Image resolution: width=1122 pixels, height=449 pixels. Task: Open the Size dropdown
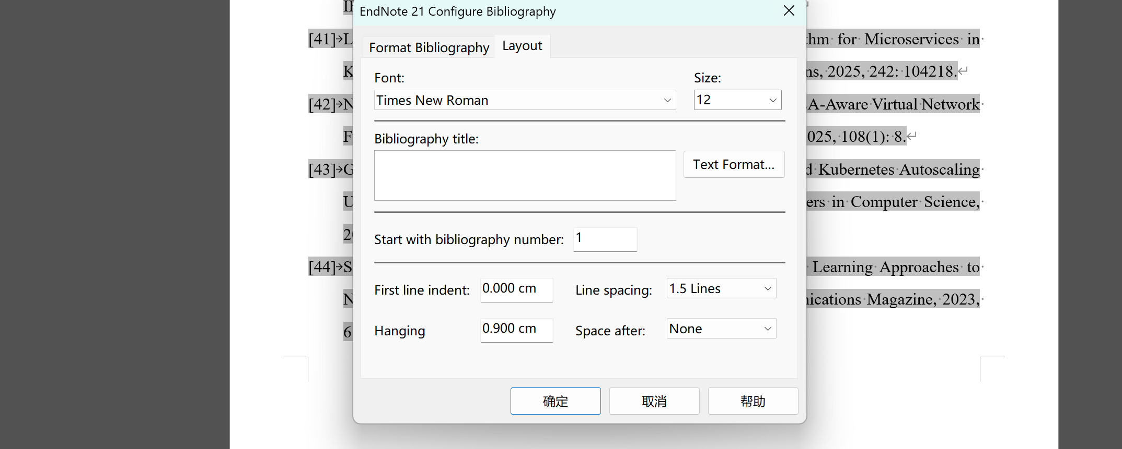pos(737,100)
